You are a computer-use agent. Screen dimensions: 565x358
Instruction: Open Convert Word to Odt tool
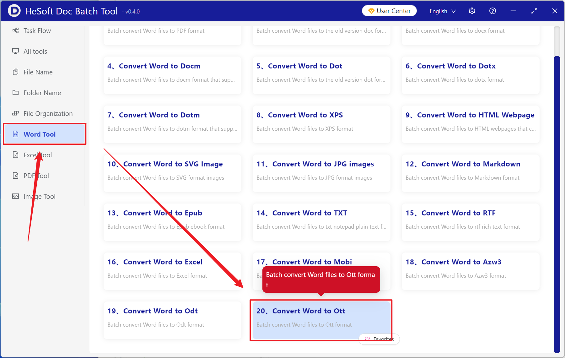click(x=172, y=320)
